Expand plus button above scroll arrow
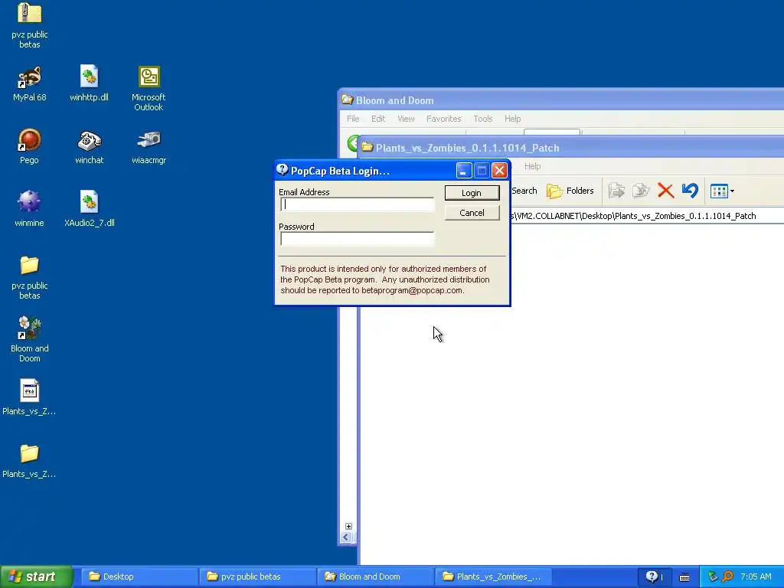This screenshot has height=588, width=784. 348,526
